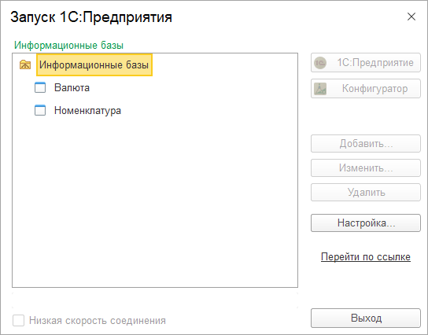Viewport: 428px width, 335px height.
Task: Click the Низкая скорость соединения label text
Action: pos(98,321)
